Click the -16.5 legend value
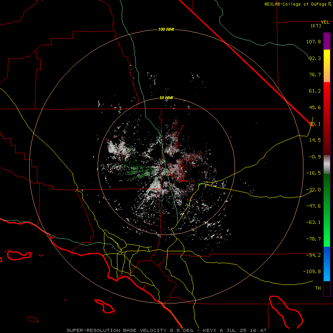The width and height of the screenshot is (333, 333). click(x=313, y=173)
